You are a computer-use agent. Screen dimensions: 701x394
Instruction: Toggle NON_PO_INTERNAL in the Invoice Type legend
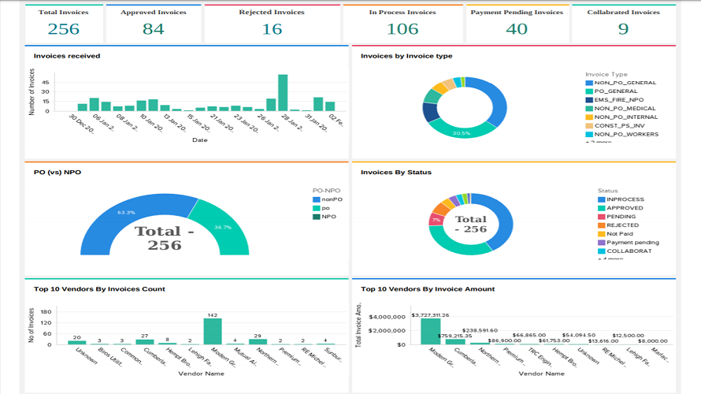pyautogui.click(x=622, y=117)
